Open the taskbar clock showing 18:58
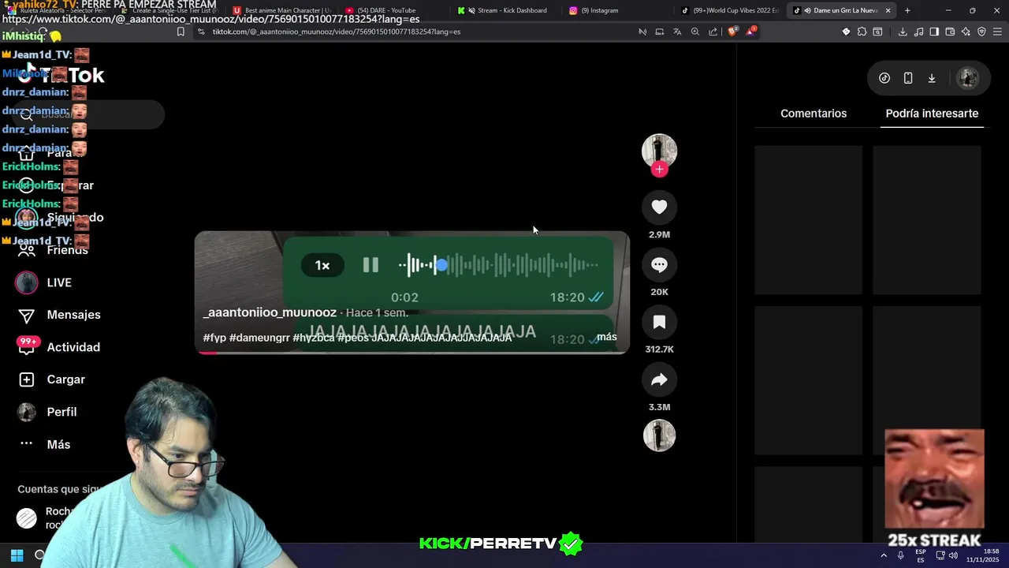 coord(982,555)
